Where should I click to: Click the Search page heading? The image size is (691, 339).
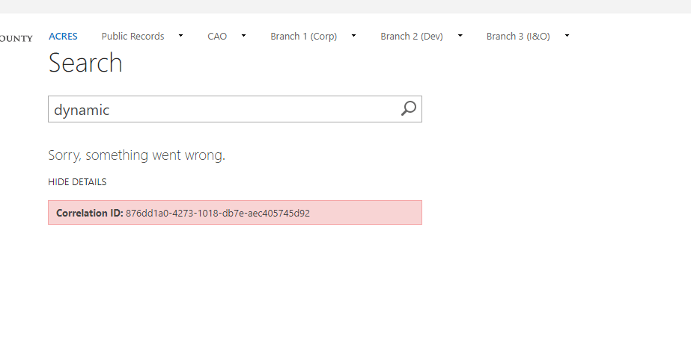[85, 63]
